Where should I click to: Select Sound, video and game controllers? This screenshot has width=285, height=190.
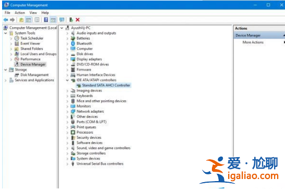click(x=103, y=148)
